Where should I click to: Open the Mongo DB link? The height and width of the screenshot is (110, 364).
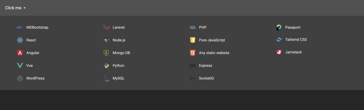click(121, 53)
